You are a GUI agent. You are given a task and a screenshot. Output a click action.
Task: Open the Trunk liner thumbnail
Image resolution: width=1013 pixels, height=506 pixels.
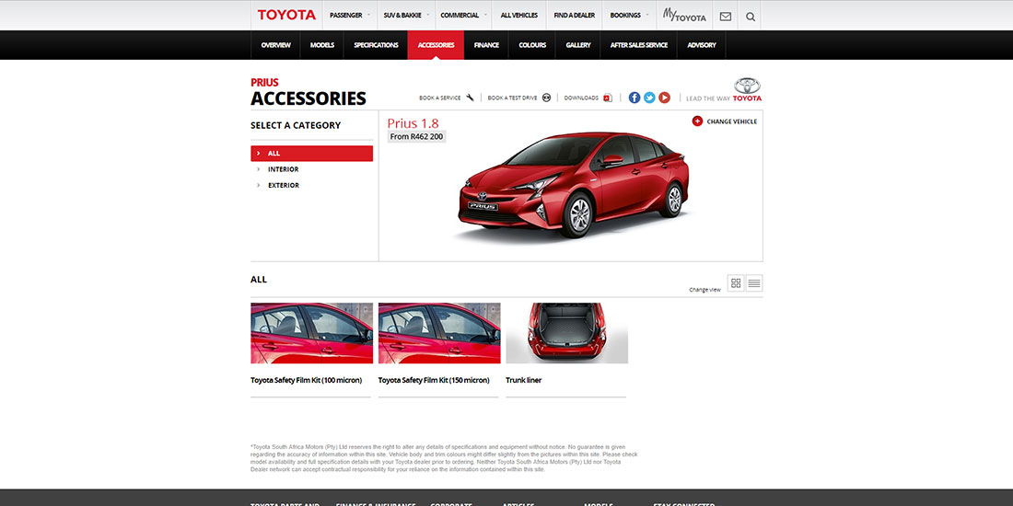click(x=566, y=333)
